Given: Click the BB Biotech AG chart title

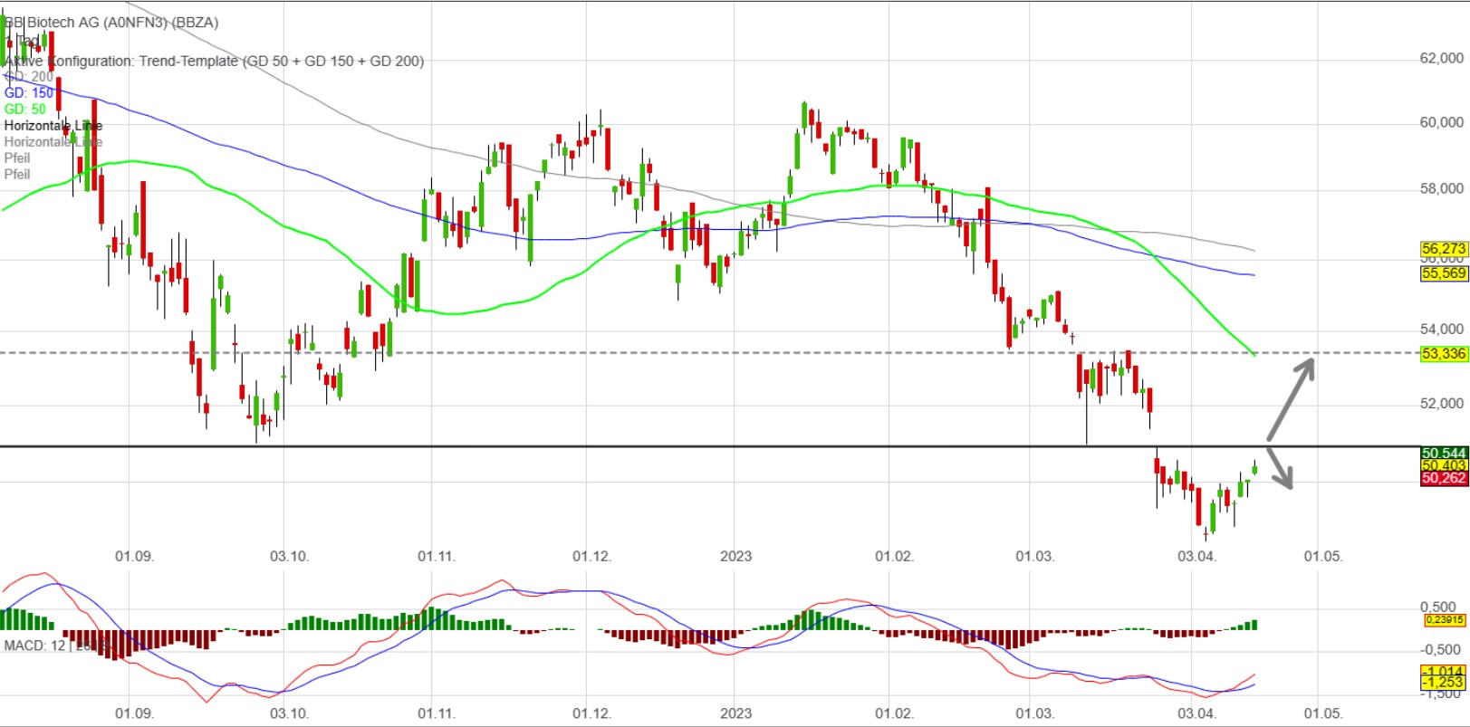Looking at the screenshot, I should pos(111,23).
